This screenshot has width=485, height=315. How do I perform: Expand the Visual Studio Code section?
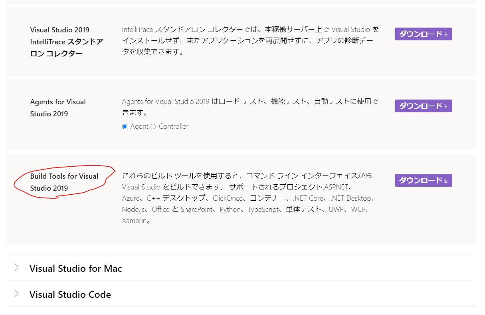coord(16,294)
